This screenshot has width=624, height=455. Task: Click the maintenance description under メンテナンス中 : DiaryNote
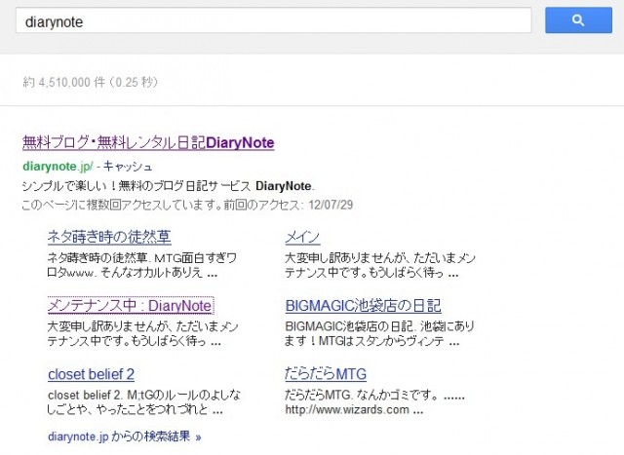(x=142, y=333)
